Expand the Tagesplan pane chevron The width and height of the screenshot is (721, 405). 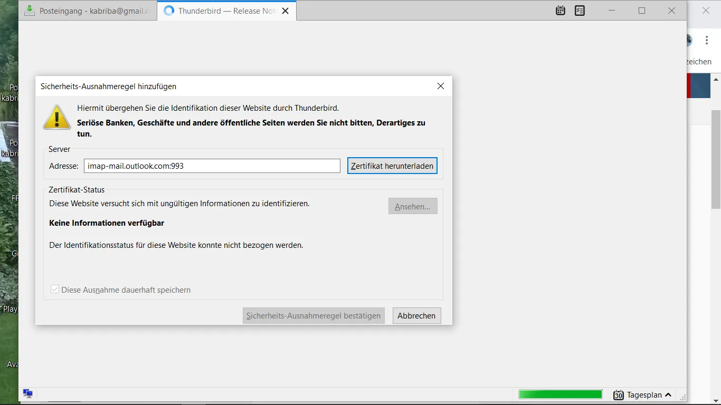coord(668,394)
